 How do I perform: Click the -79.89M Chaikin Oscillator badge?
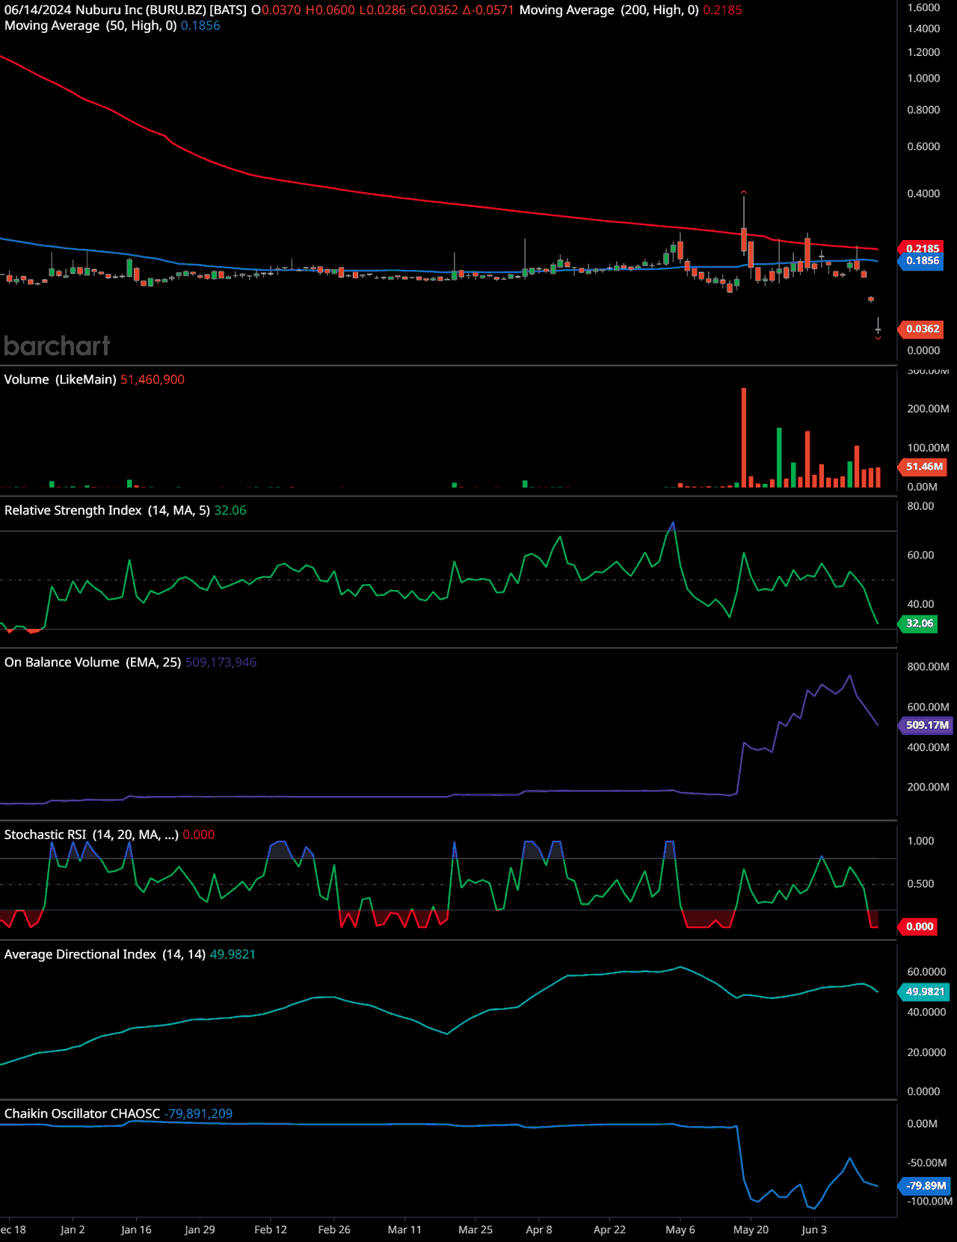click(925, 1186)
